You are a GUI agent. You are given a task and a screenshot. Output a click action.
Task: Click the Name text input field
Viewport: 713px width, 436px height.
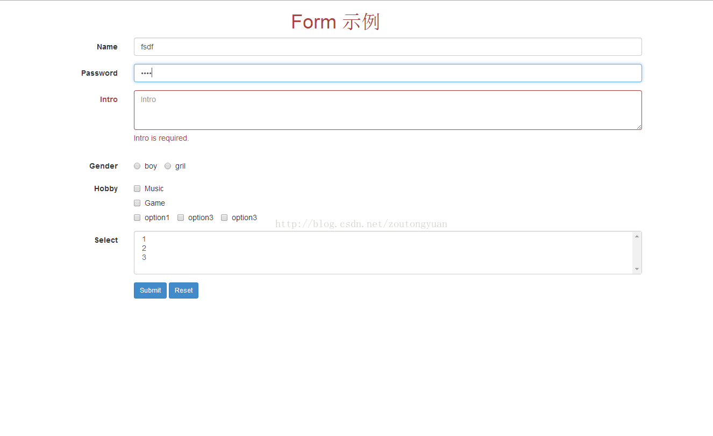tap(387, 47)
